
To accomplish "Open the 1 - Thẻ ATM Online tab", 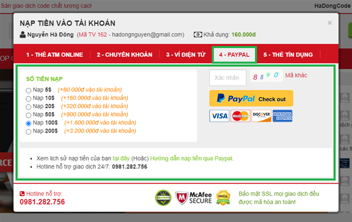I will (54, 55).
